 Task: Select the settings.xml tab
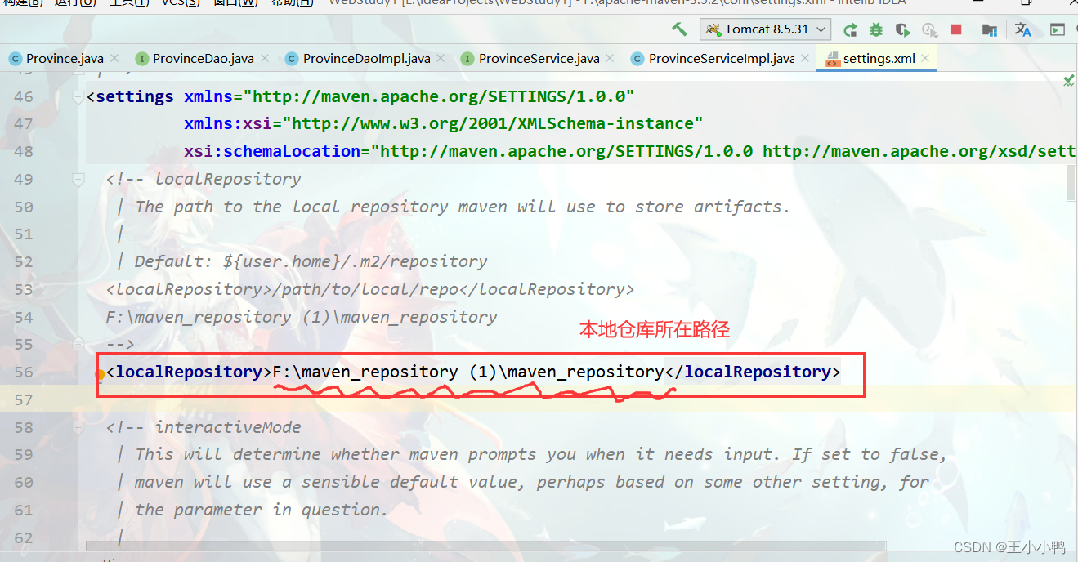[879, 59]
